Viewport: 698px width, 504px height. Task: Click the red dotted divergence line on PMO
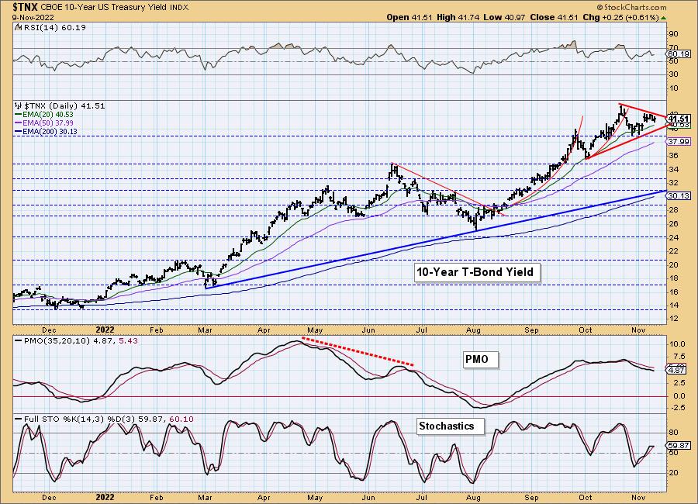tap(358, 352)
